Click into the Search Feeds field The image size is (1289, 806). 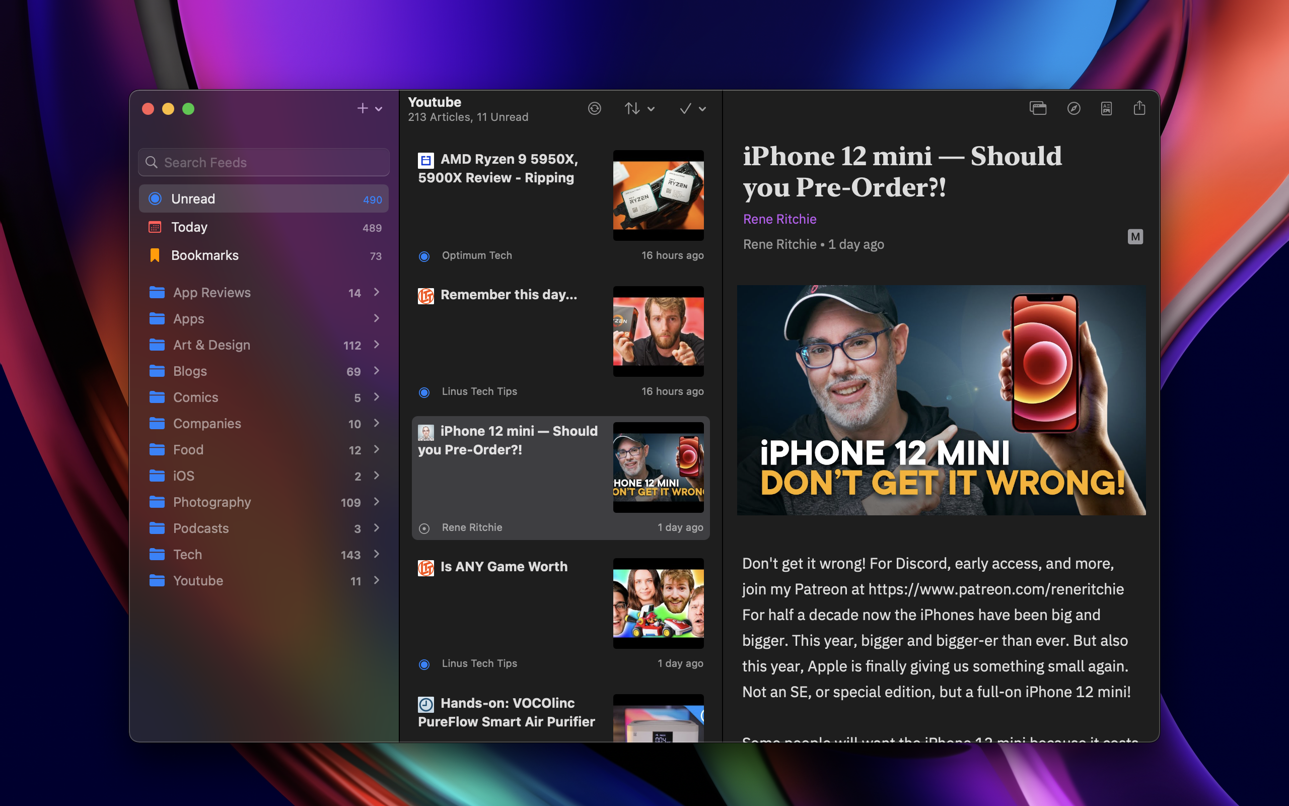264,162
